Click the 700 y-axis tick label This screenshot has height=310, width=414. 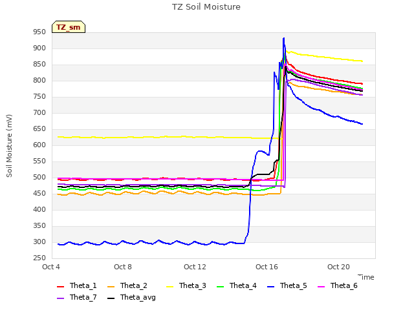[x=39, y=113]
